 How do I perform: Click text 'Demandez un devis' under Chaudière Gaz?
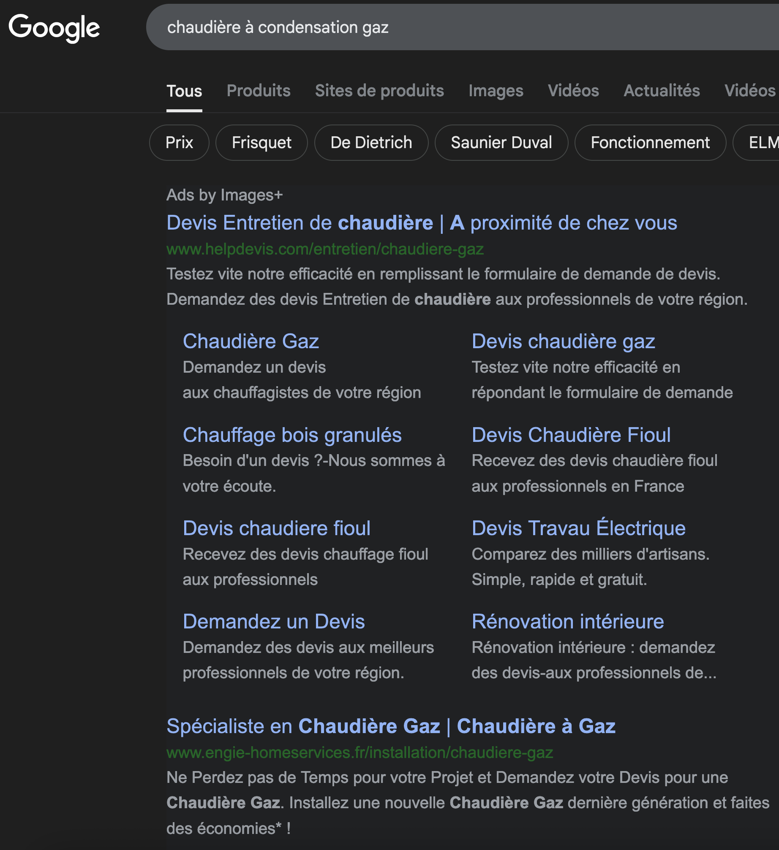pyautogui.click(x=254, y=367)
